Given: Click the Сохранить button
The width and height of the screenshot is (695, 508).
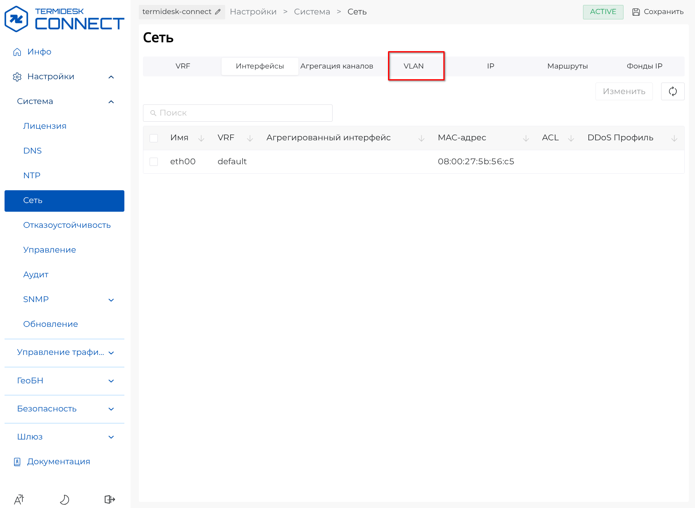Looking at the screenshot, I should [658, 12].
